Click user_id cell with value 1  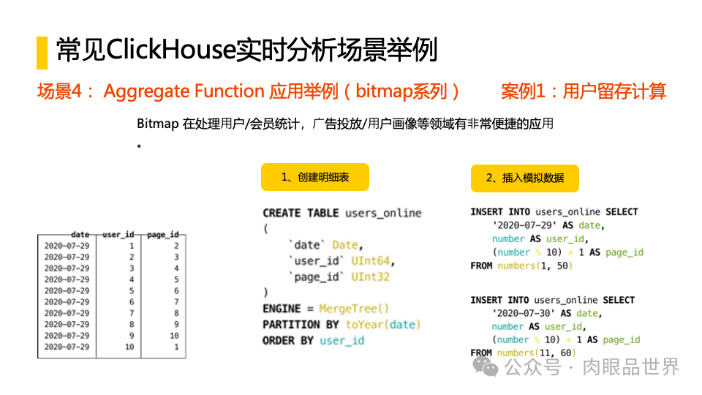click(132, 246)
